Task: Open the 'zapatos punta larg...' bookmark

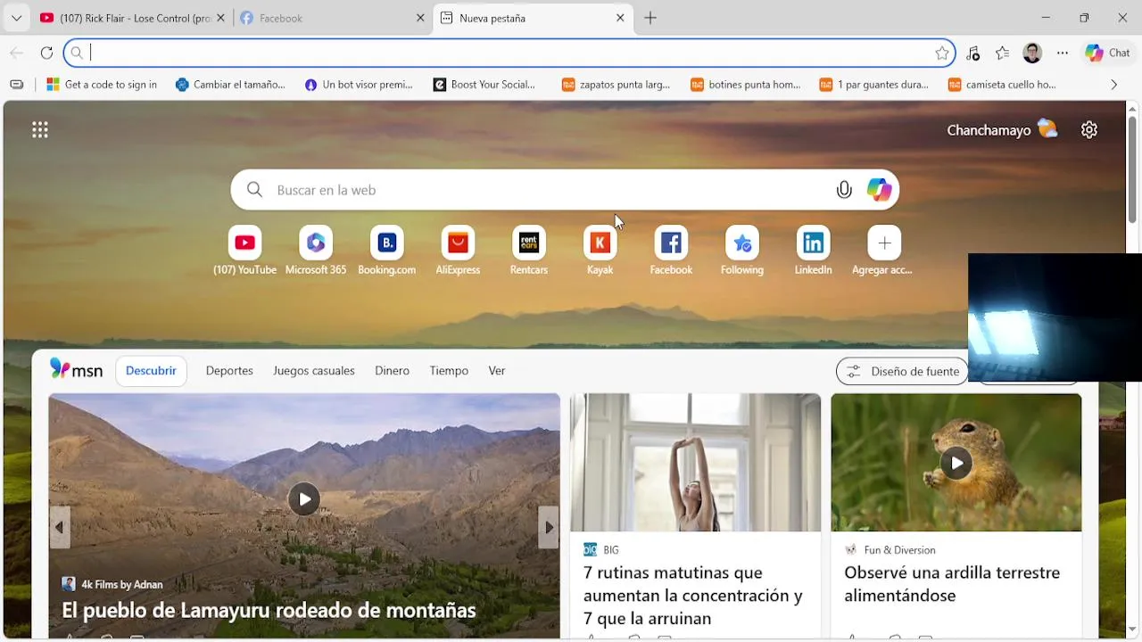Action: [616, 85]
